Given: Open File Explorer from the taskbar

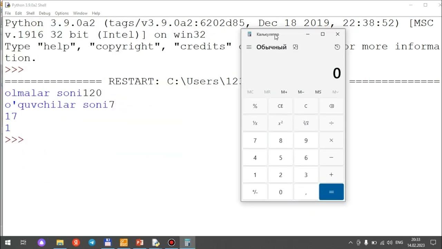Looking at the screenshot, I should (x=60, y=242).
